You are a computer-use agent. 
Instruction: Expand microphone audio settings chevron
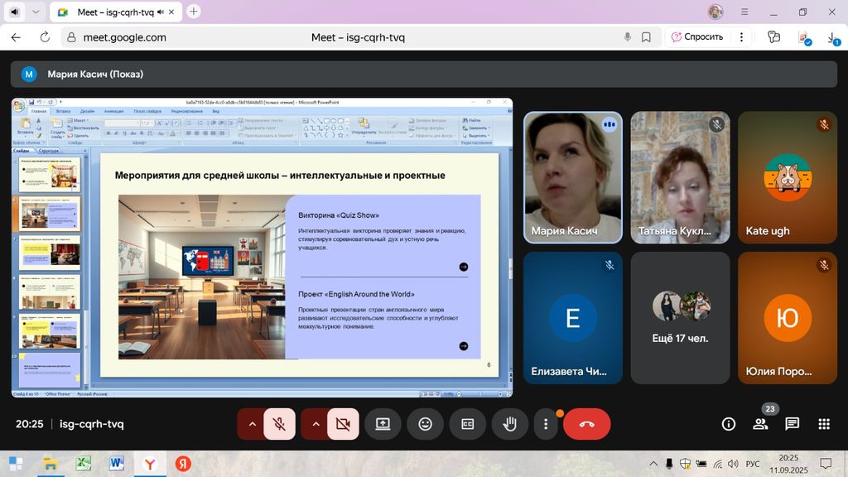click(x=252, y=424)
